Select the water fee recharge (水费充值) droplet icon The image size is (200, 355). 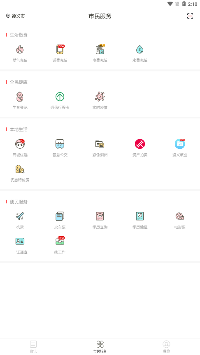(x=140, y=49)
